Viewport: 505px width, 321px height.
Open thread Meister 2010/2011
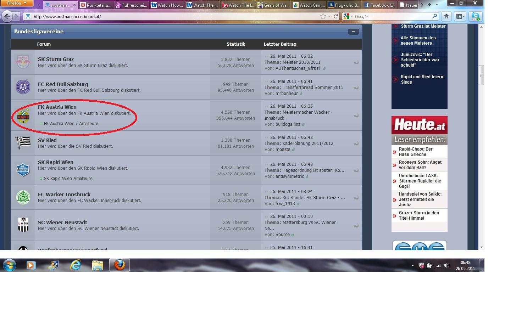(301, 62)
